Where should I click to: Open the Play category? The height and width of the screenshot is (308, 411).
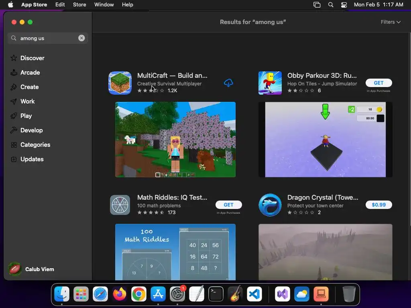coord(21,116)
